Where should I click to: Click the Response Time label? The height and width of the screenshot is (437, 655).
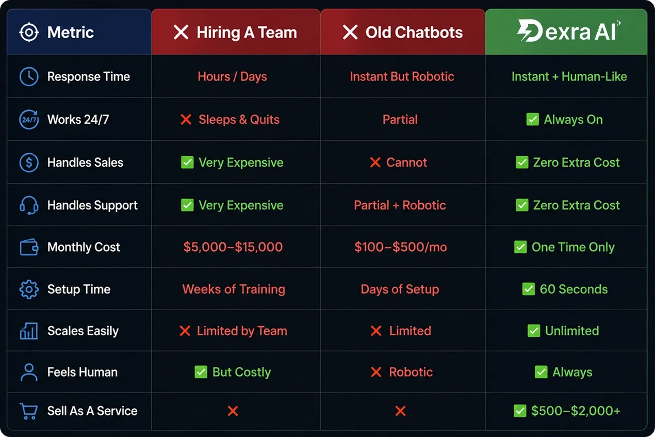coord(89,77)
